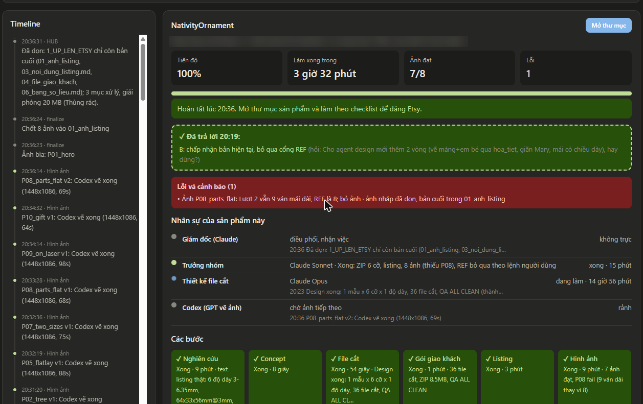Select the Thiết kế file cắt staff row
The width and height of the screenshot is (643, 404).
pos(402,286)
